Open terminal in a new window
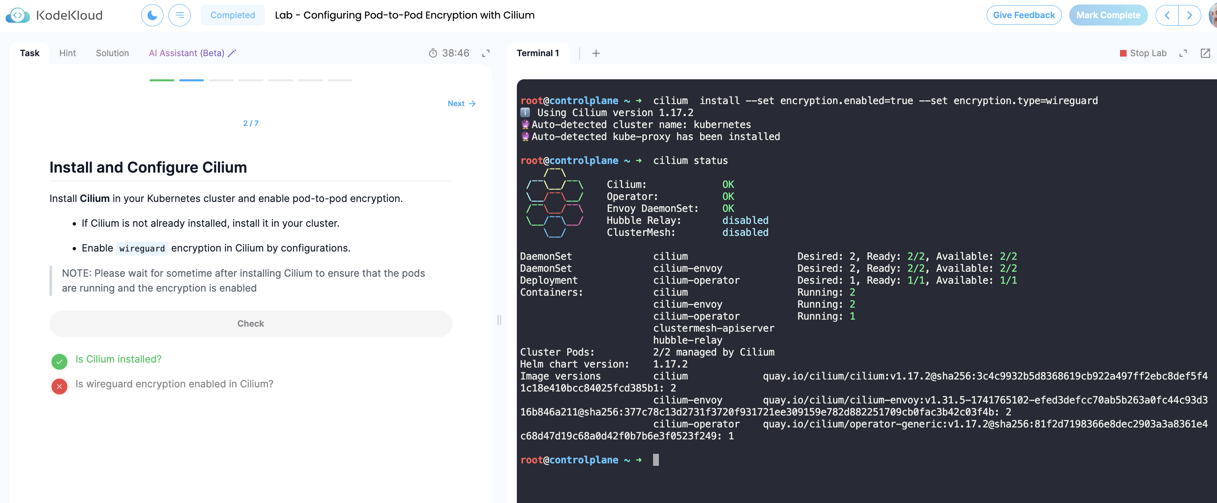 pos(1205,53)
